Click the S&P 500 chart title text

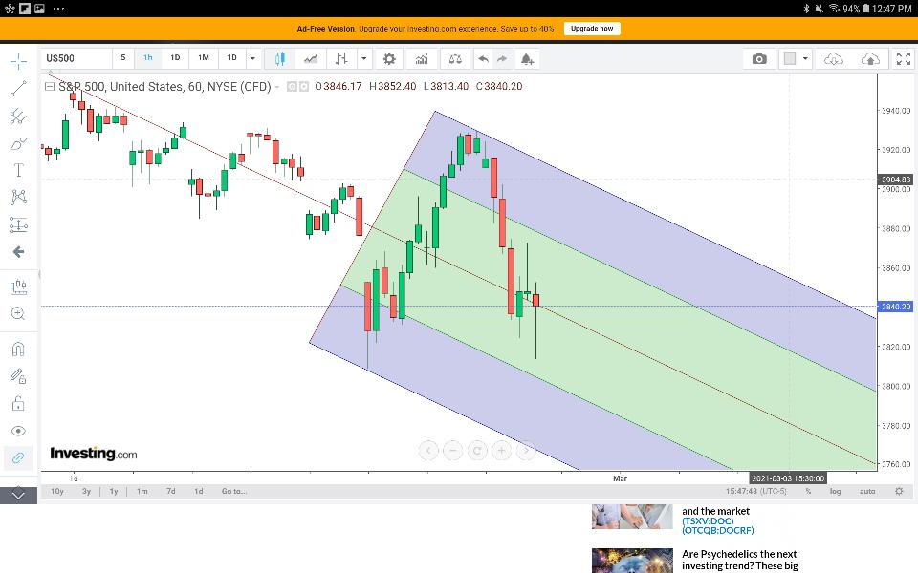click(164, 87)
